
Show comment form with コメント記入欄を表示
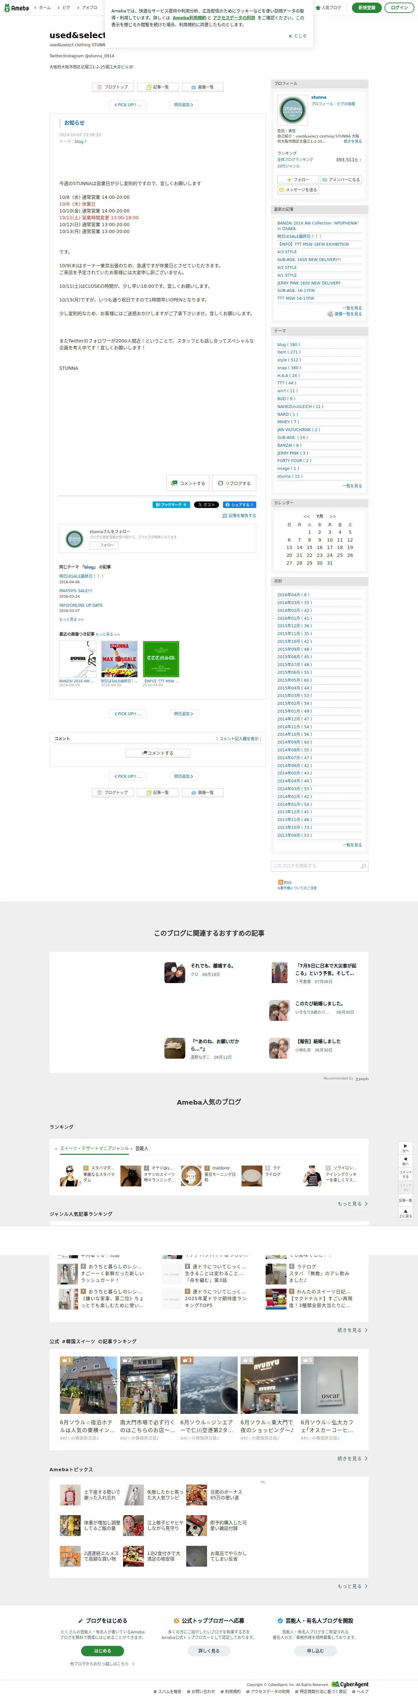point(238,738)
